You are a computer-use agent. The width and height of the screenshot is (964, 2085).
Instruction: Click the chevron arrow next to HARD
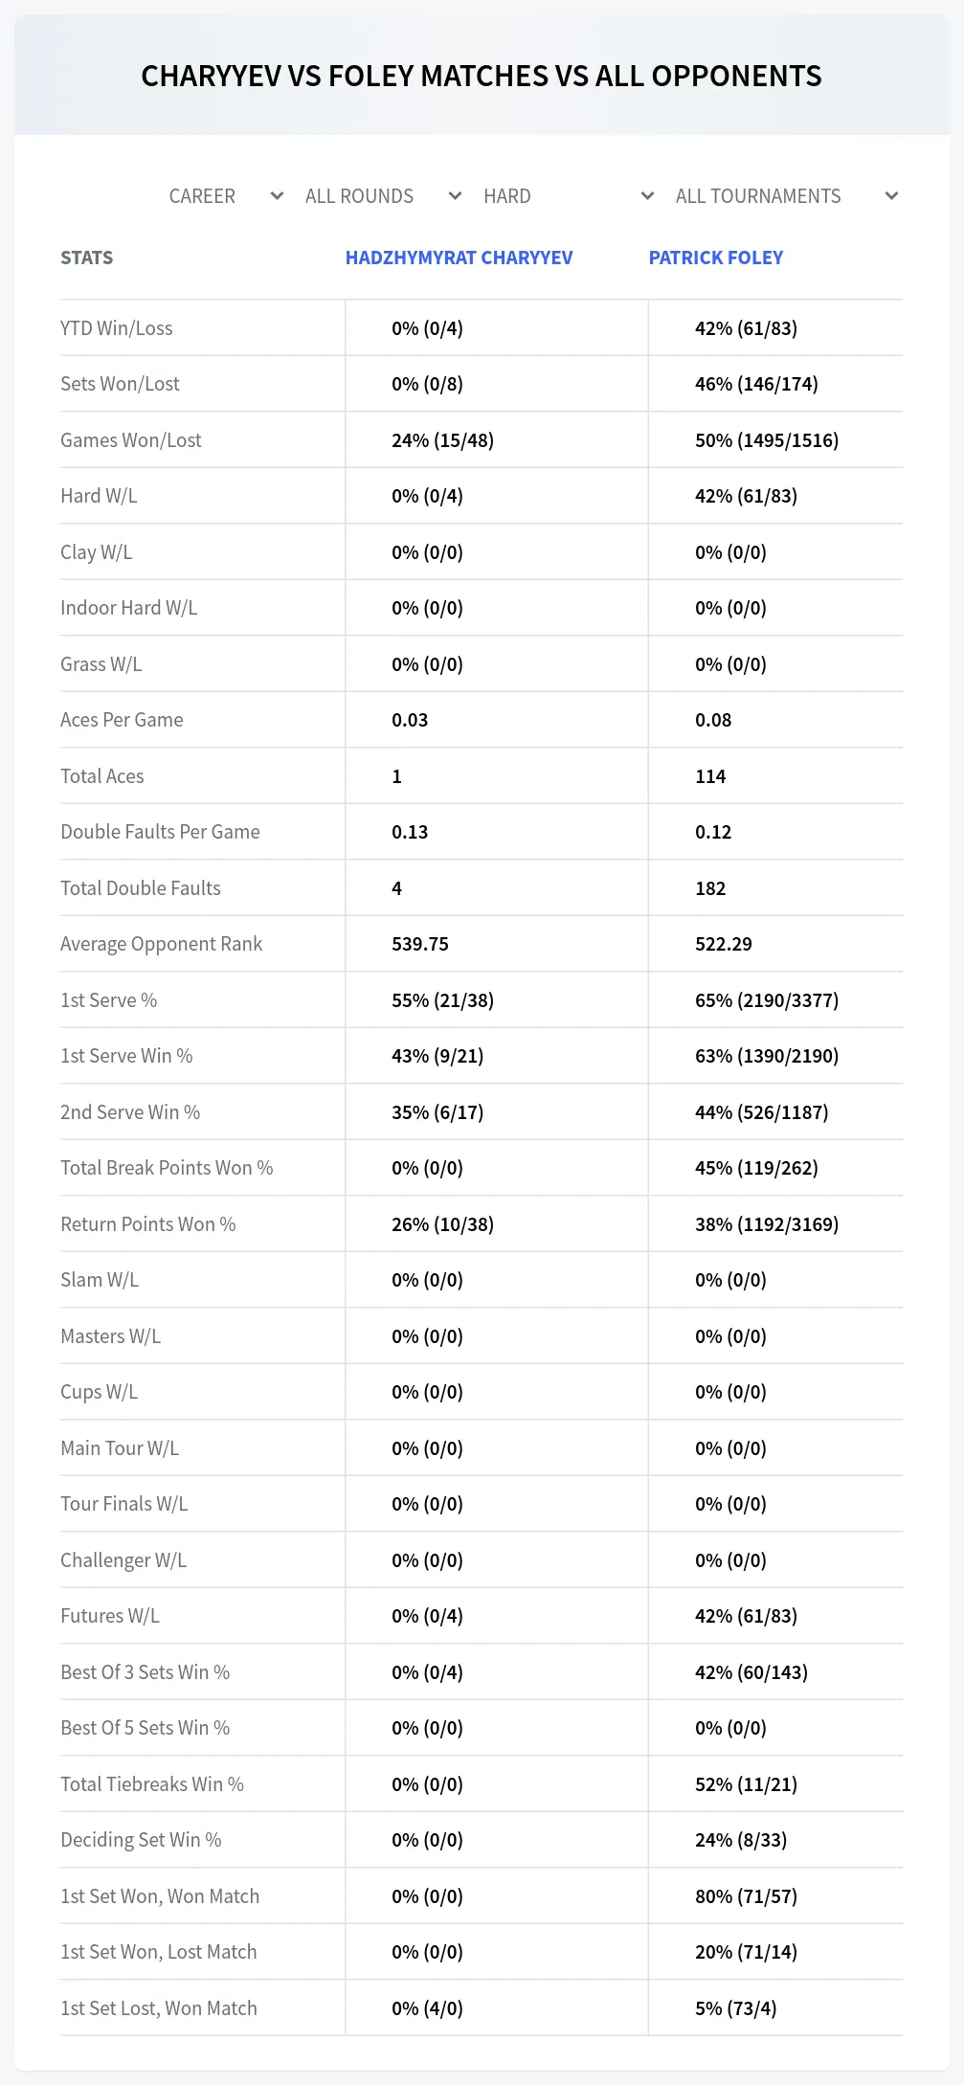click(x=647, y=196)
